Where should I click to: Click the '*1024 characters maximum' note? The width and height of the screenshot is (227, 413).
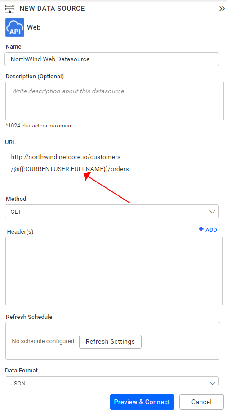click(x=39, y=126)
